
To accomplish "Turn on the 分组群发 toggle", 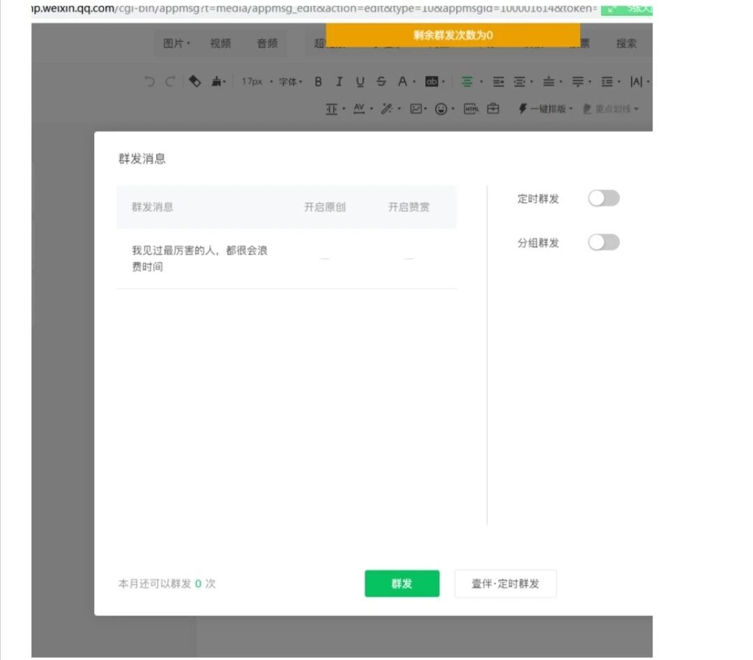I will (604, 243).
